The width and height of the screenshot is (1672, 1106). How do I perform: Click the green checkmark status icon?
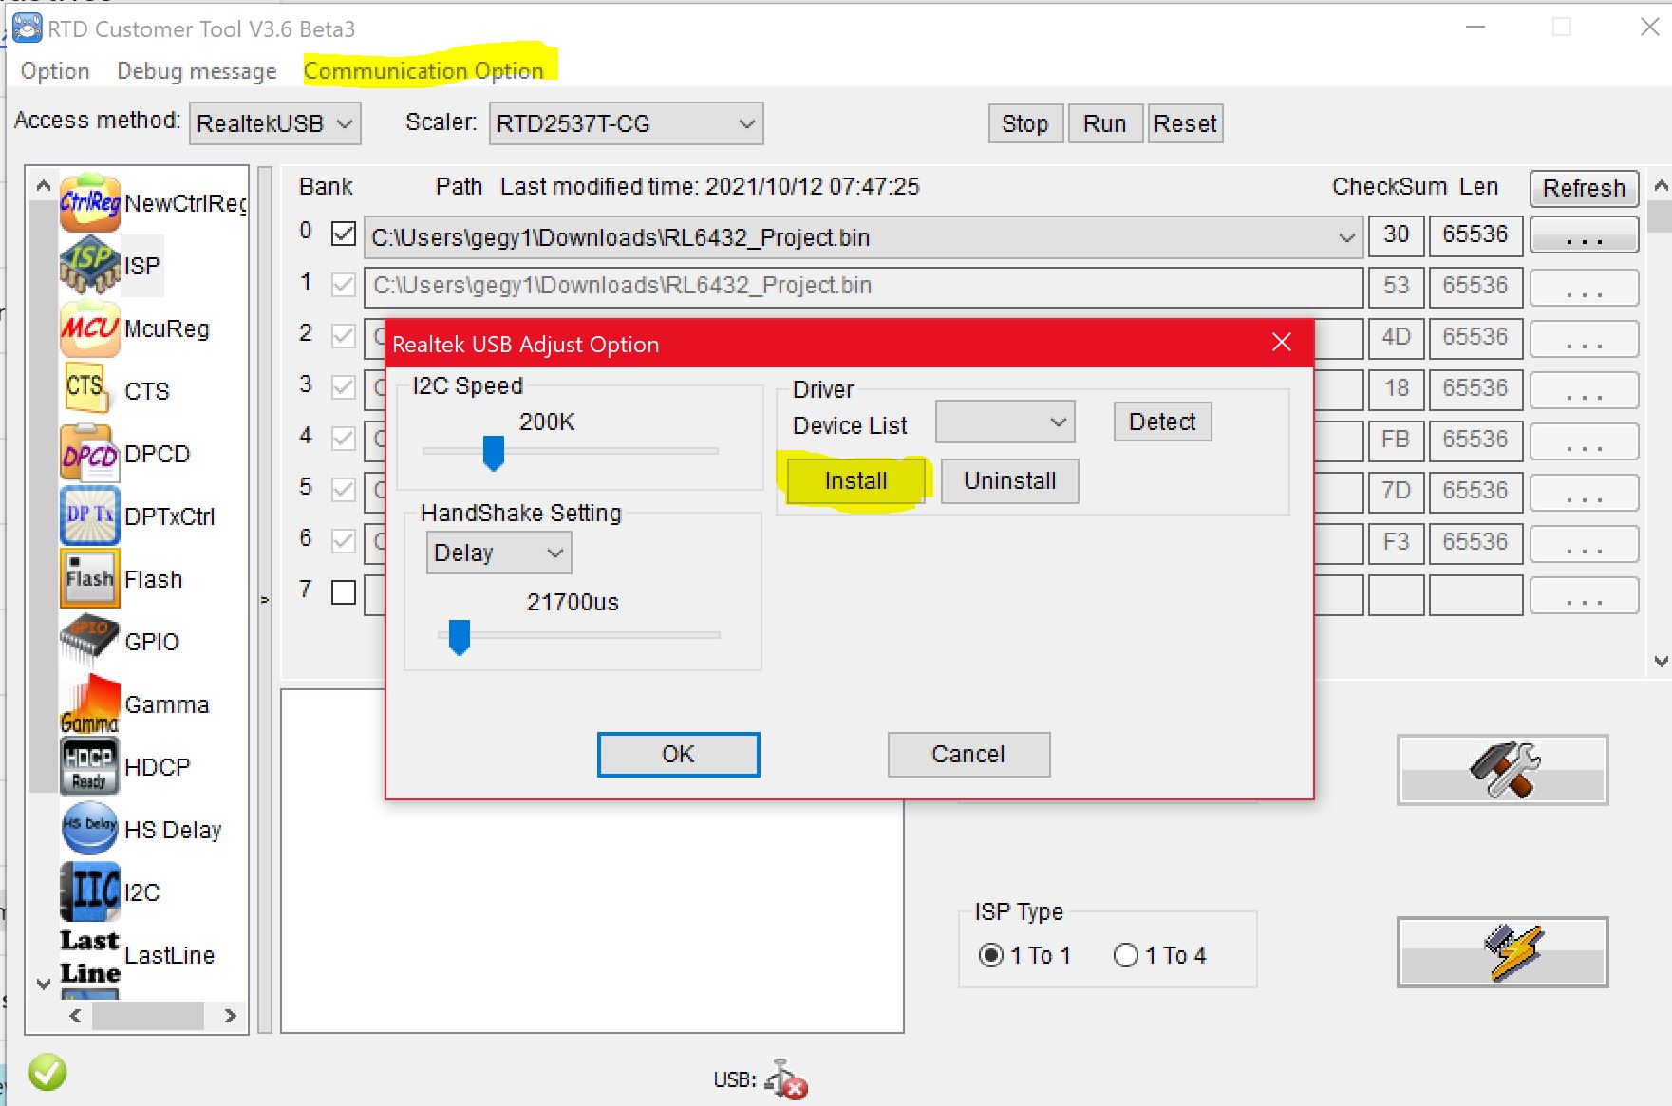[x=47, y=1073]
